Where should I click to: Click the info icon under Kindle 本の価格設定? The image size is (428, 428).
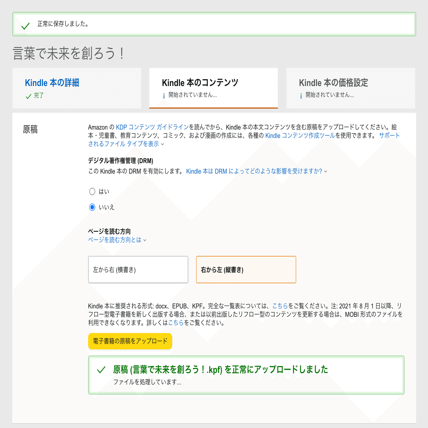[x=300, y=95]
